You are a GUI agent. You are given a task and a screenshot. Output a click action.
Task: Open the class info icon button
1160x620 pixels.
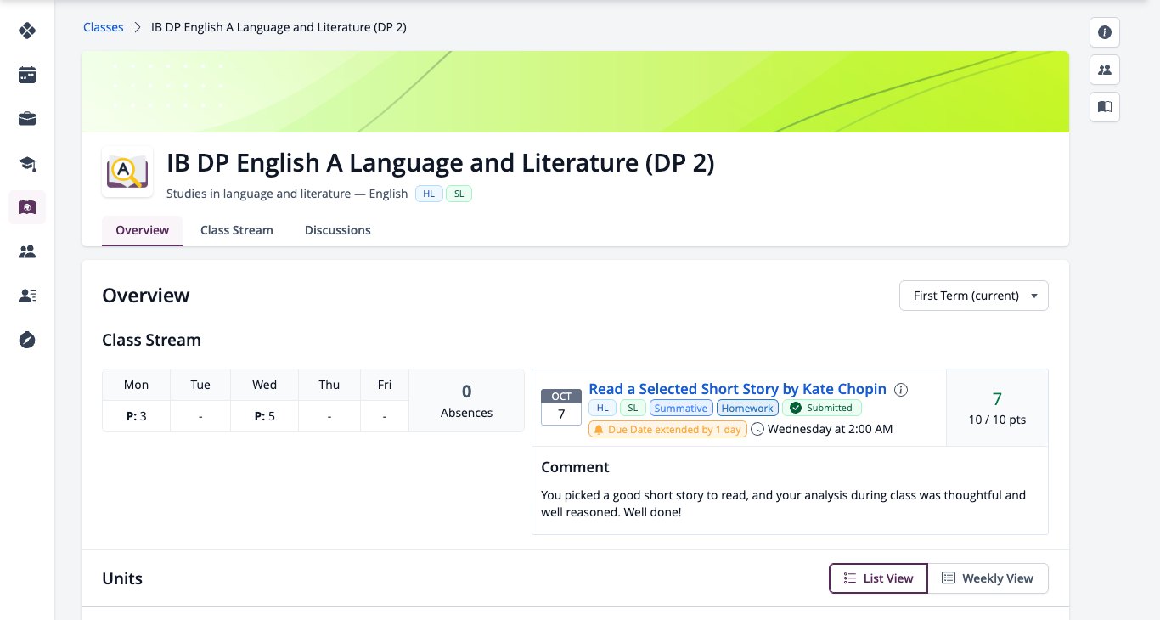[1105, 32]
